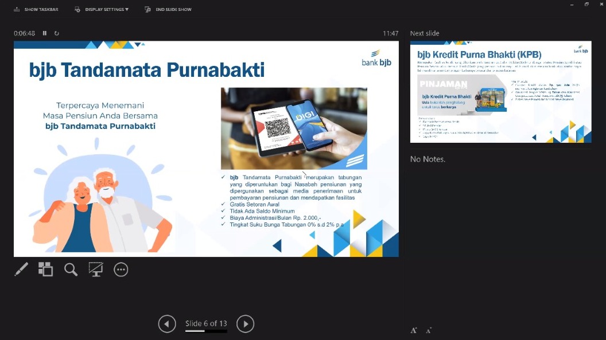Click the No Notes area
The width and height of the screenshot is (606, 340).
[x=428, y=159]
